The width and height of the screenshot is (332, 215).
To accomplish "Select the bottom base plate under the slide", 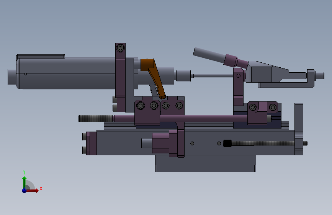I will tap(206, 164).
